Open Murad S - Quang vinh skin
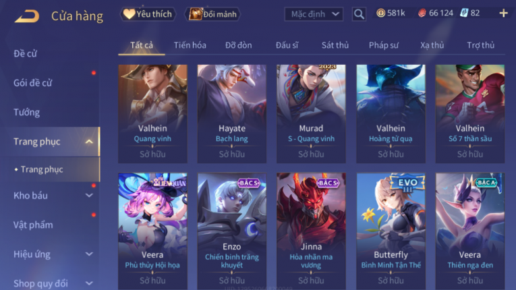The image size is (516, 290). point(311,113)
